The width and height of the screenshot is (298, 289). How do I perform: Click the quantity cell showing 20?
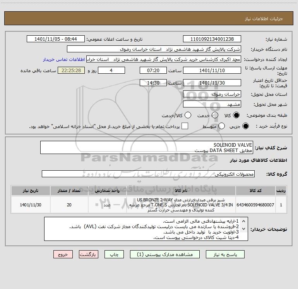coord(69,205)
